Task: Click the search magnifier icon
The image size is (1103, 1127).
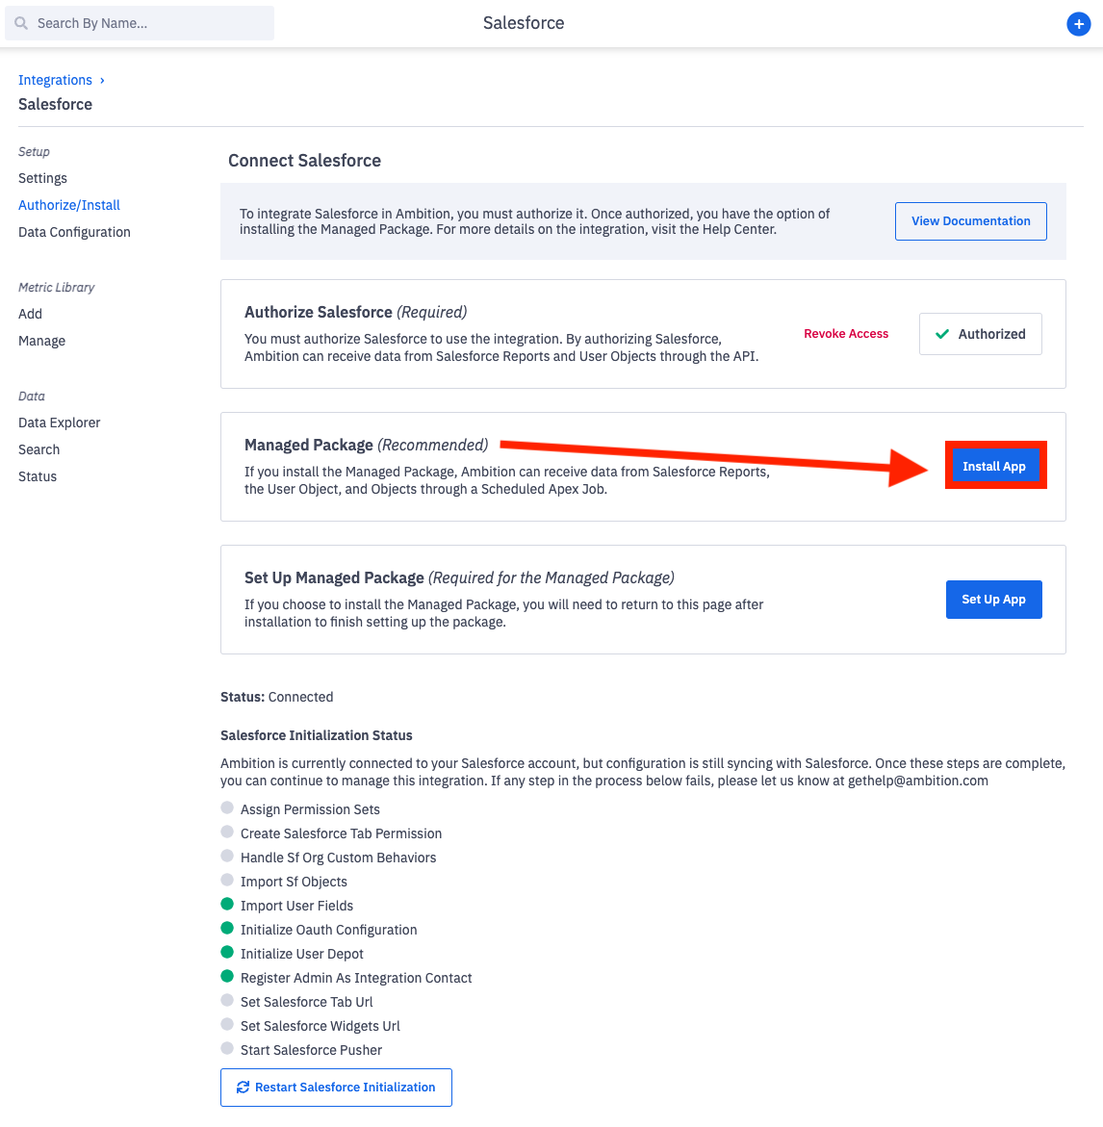Action: tap(21, 23)
